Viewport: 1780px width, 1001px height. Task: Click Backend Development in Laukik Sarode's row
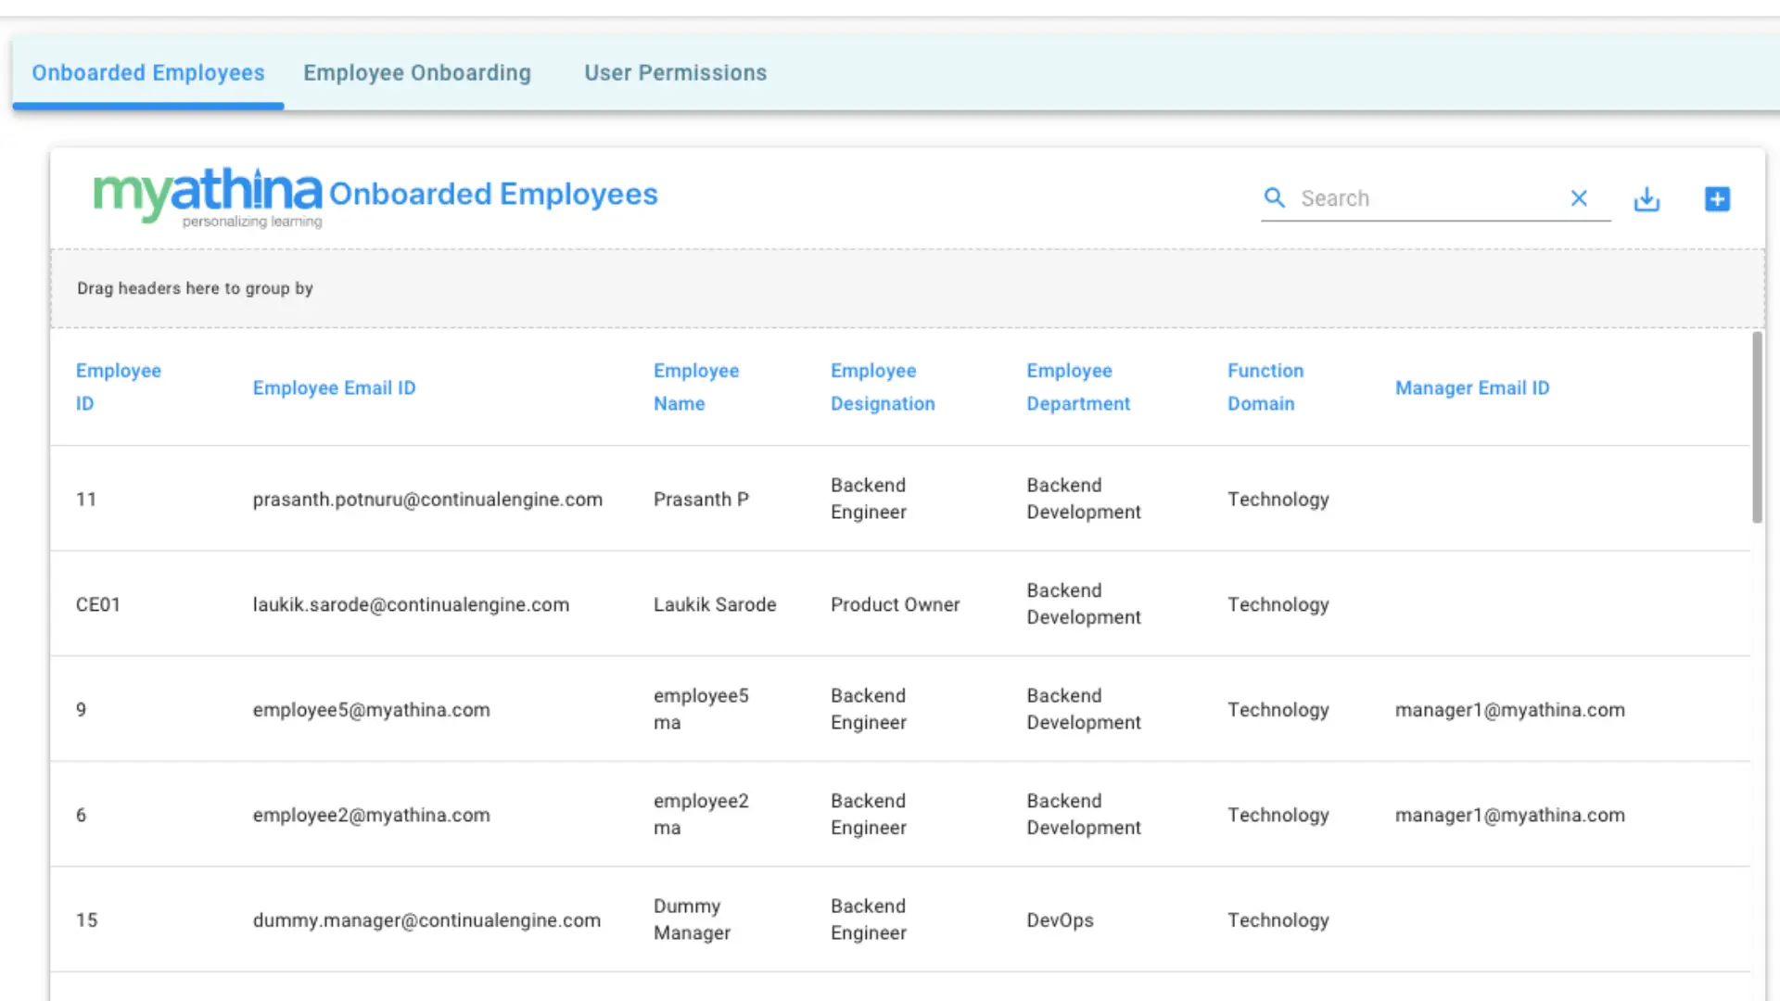pyautogui.click(x=1084, y=604)
